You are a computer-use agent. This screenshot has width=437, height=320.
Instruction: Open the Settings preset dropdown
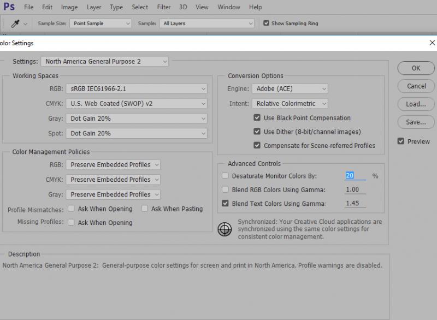[104, 61]
